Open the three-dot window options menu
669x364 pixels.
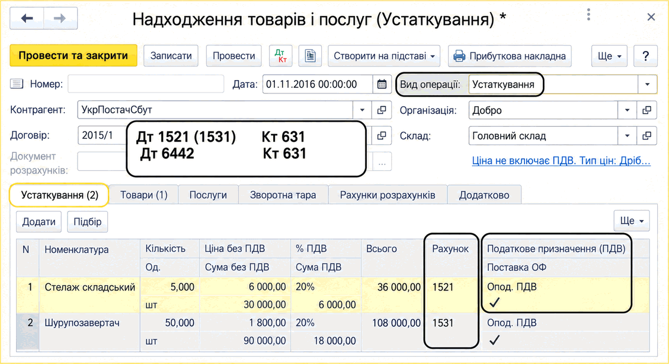pyautogui.click(x=588, y=15)
